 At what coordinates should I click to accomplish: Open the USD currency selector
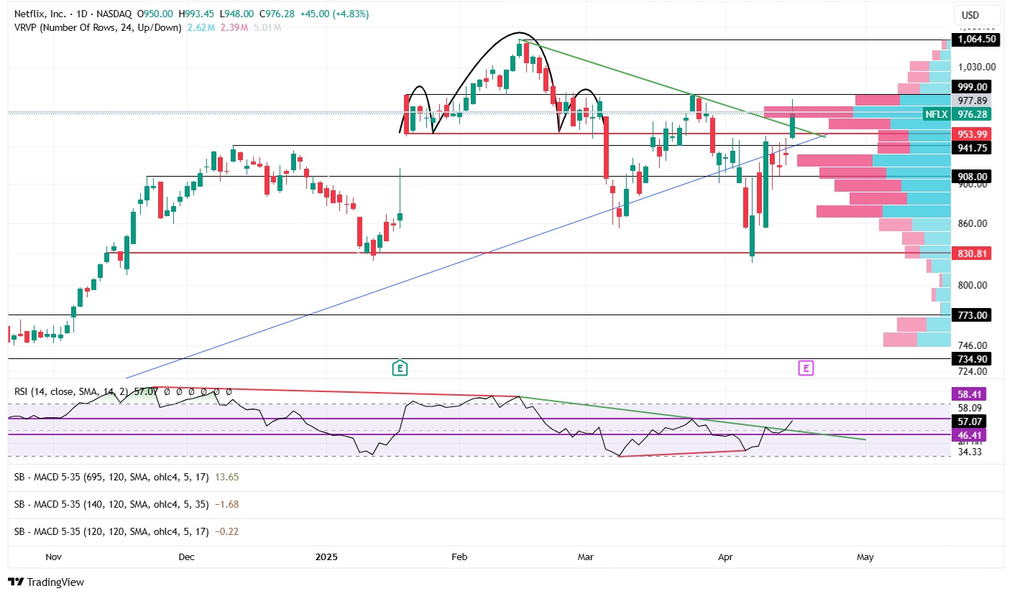(977, 15)
